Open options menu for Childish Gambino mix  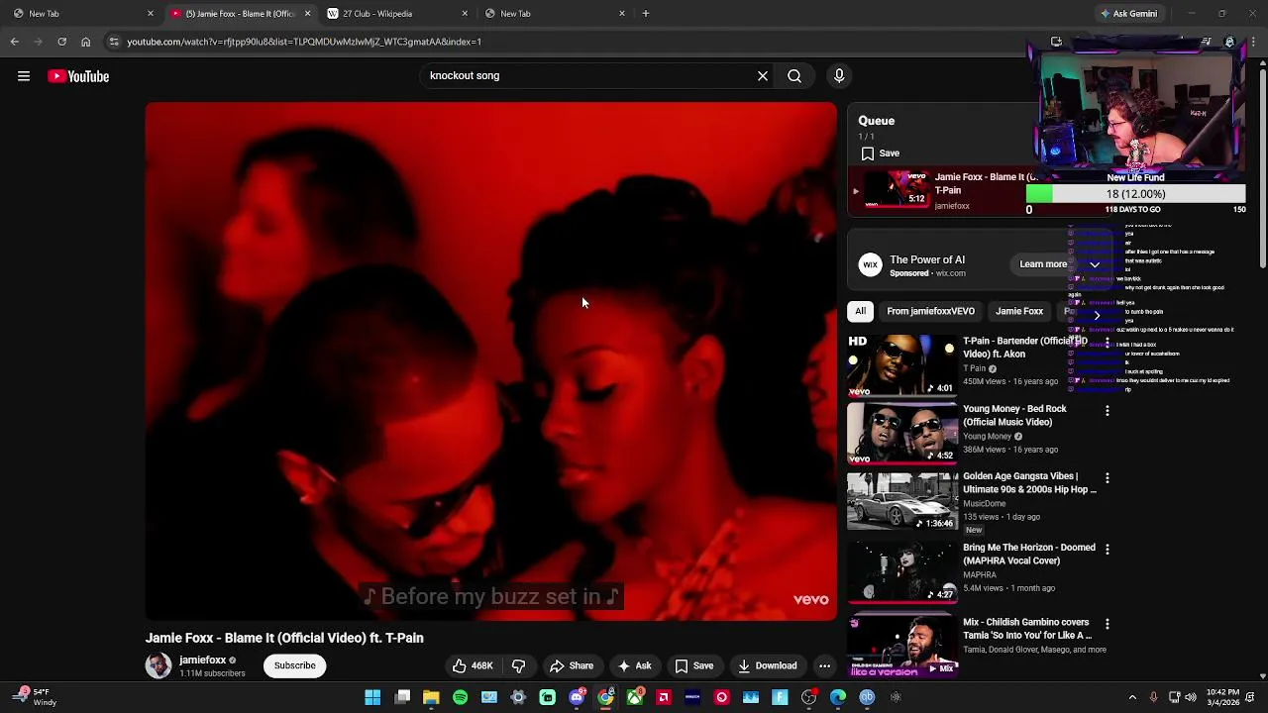point(1108,624)
